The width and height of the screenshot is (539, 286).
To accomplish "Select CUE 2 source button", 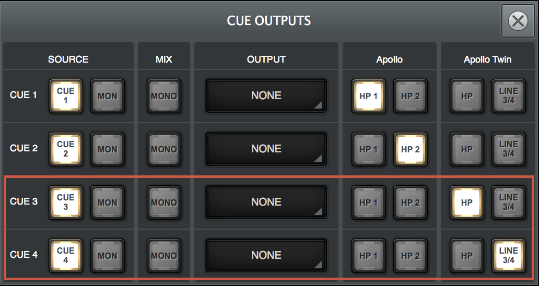I will pos(66,149).
